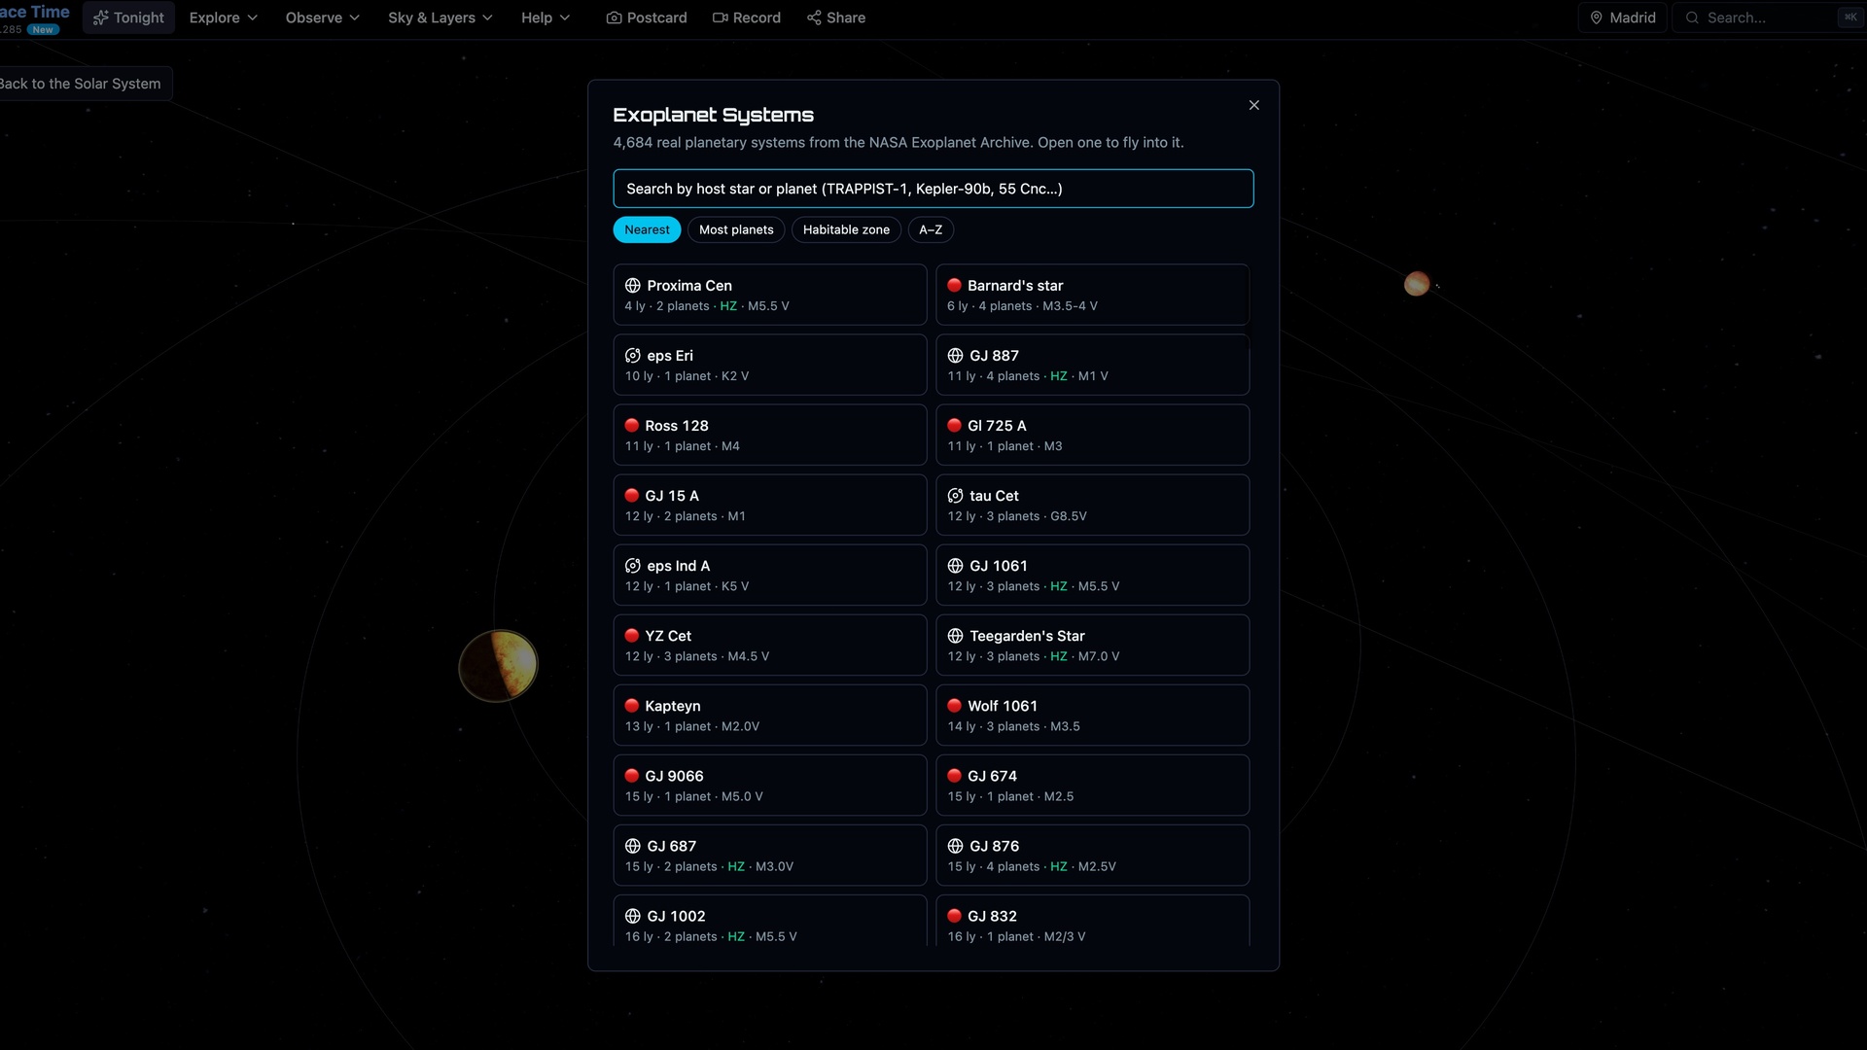Viewport: 1867px width, 1050px height.
Task: Click the globe icon beside GJ 1002
Action: tap(632, 916)
